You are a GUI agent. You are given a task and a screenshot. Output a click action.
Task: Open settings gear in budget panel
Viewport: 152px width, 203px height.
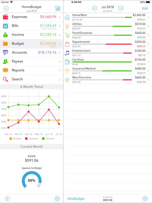145,198
